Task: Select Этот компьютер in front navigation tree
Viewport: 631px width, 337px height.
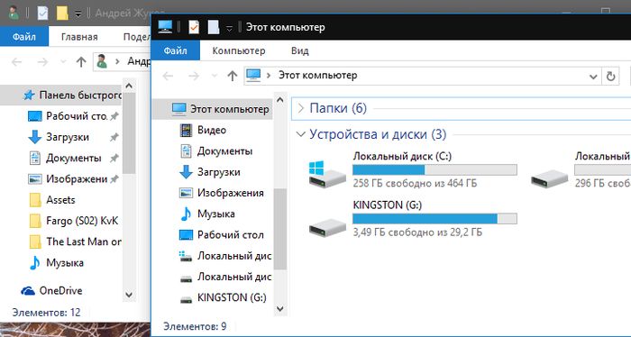Action: click(213, 109)
